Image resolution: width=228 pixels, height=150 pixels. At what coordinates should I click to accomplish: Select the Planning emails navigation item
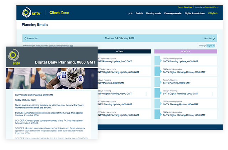[153, 13]
